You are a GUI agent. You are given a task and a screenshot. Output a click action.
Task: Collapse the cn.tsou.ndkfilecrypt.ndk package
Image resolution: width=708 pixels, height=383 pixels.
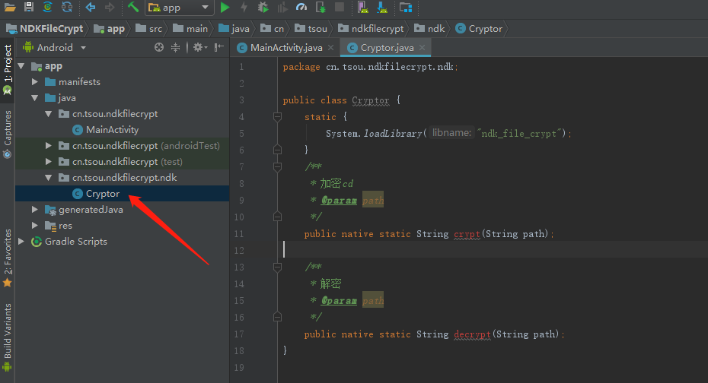pyautogui.click(x=48, y=178)
